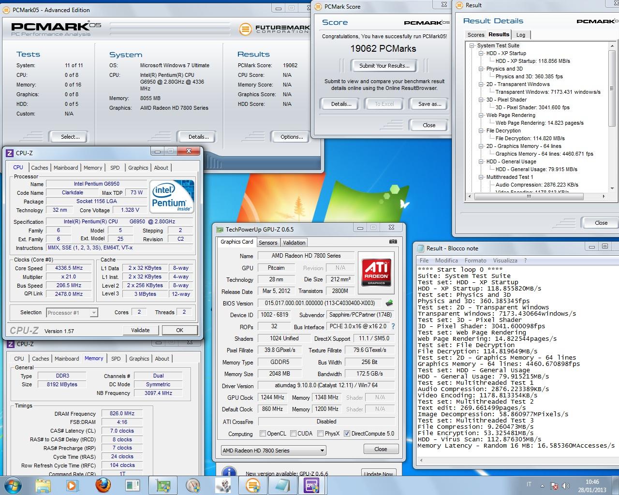Open the Formato menu in Notepad
This screenshot has height=495, width=619.
pyautogui.click(x=475, y=260)
